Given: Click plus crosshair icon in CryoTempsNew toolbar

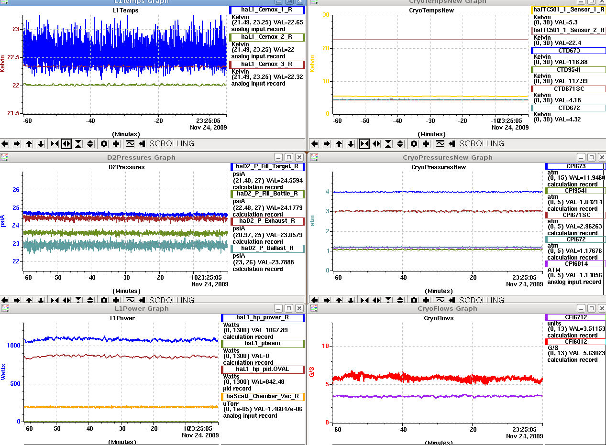Looking at the screenshot, I should [x=426, y=144].
